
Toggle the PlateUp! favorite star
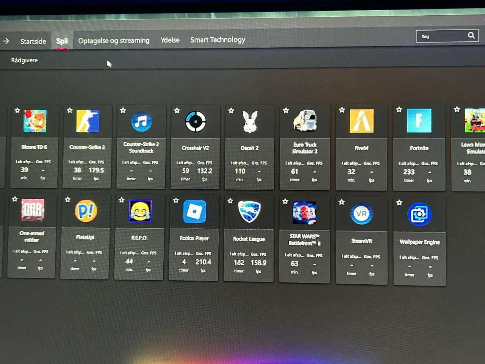pyautogui.click(x=68, y=199)
